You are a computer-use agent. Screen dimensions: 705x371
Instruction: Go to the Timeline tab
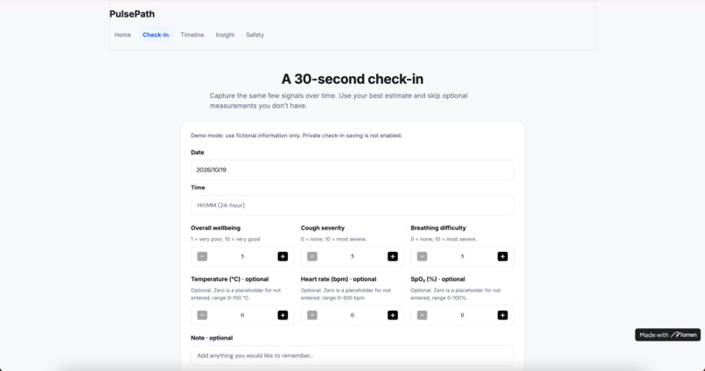[192, 35]
